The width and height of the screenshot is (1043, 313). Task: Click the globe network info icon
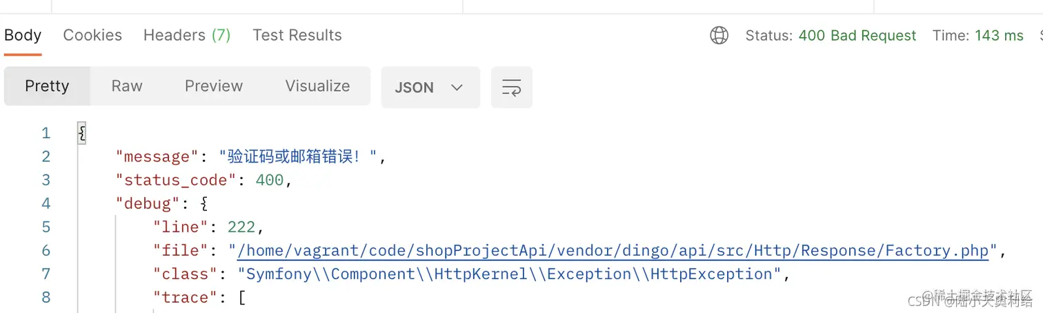coord(719,35)
